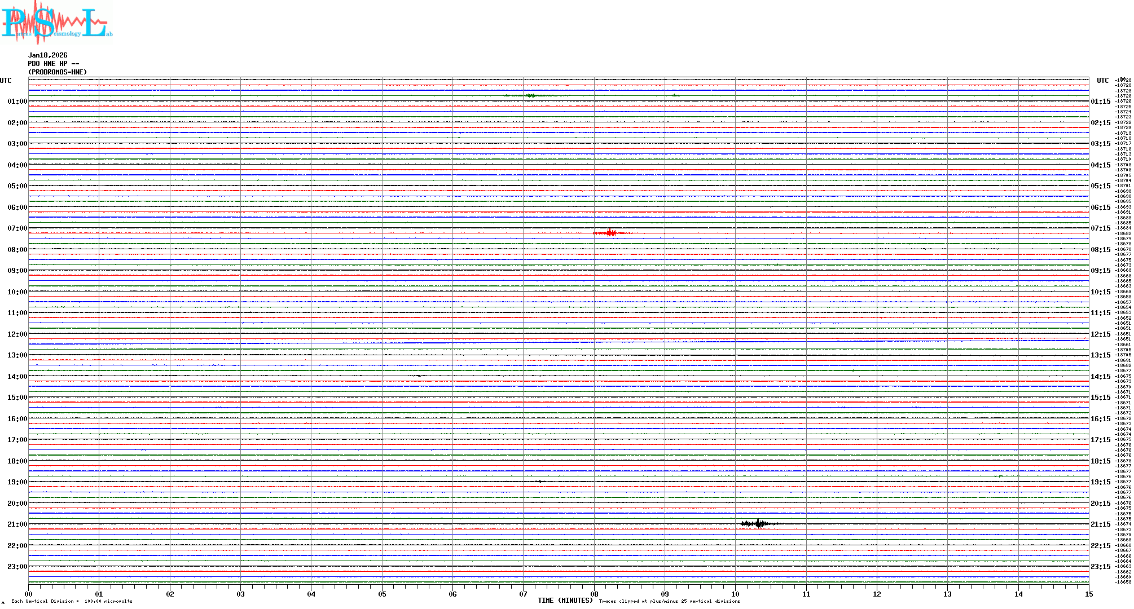
Task: Click the (PRODROMOS-HNE) station name text
Action: [x=58, y=72]
